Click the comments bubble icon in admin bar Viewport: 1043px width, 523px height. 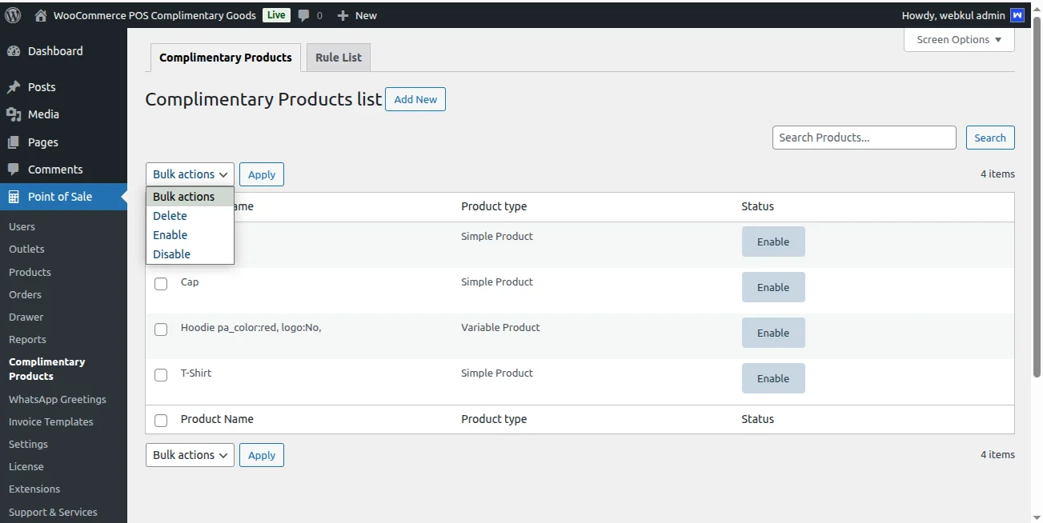click(303, 15)
